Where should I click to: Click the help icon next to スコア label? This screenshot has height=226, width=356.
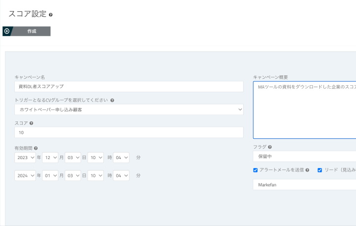(31, 123)
